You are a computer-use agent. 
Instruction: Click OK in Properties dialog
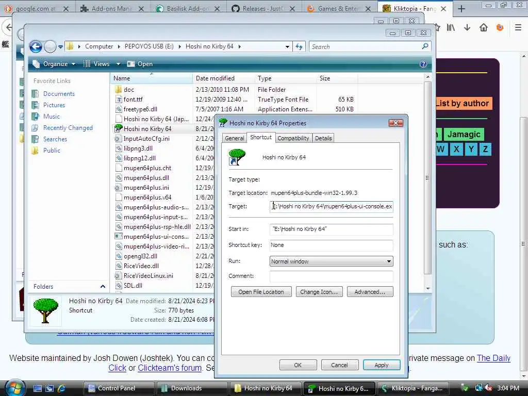click(298, 365)
